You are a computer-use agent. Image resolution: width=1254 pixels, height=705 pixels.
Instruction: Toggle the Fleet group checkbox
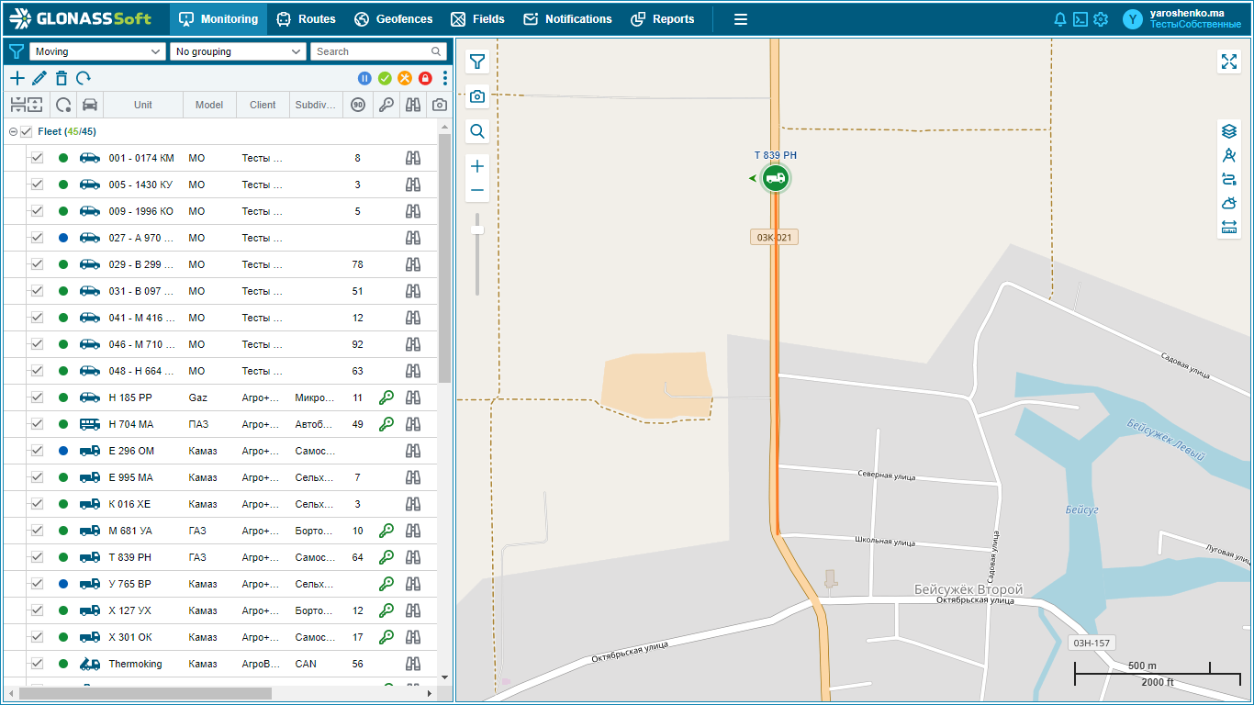coord(26,131)
